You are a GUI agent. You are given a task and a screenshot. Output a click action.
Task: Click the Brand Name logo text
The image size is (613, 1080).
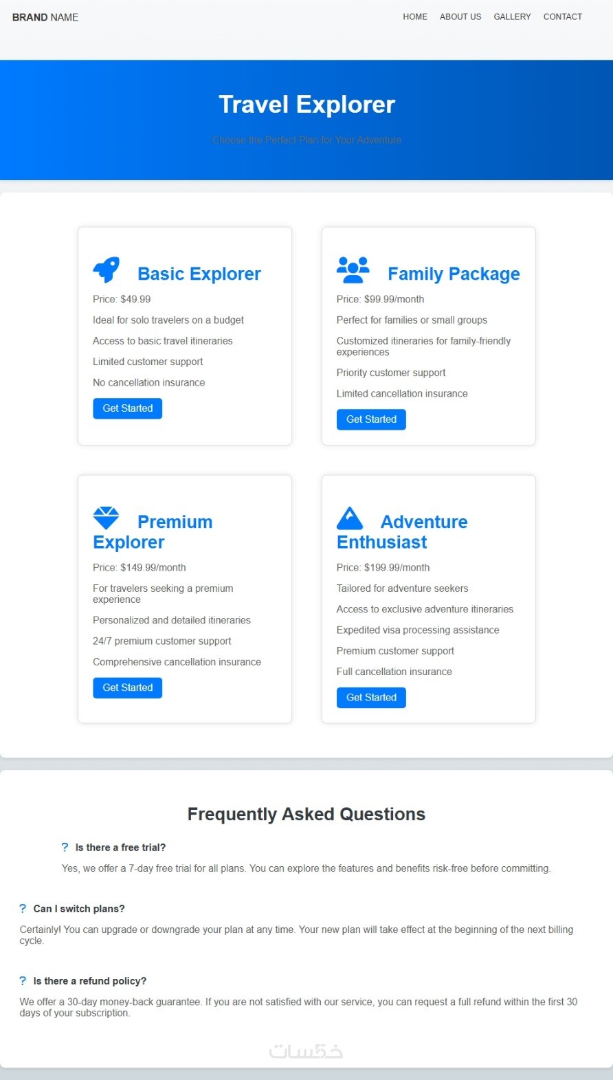[x=45, y=17]
